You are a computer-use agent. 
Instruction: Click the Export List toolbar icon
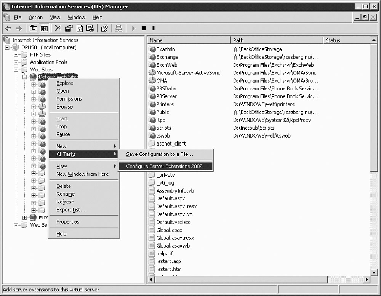tap(90, 28)
